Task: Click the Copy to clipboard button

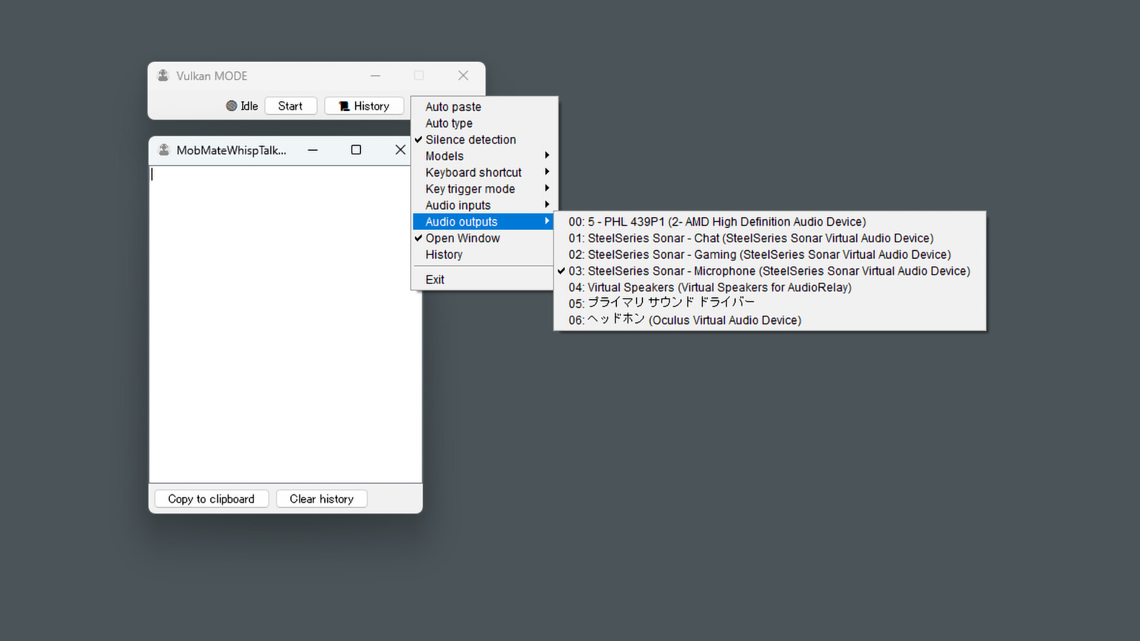Action: point(211,499)
